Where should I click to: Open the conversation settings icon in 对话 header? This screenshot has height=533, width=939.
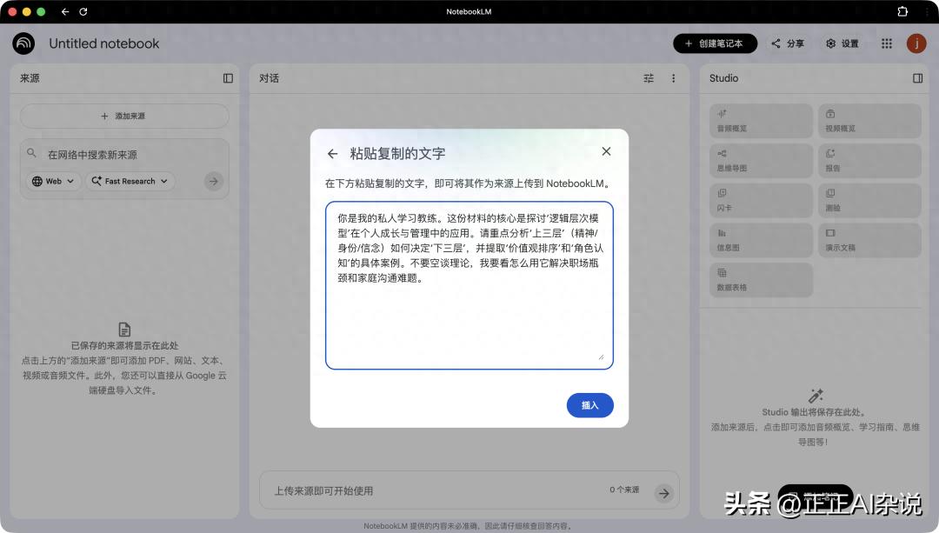click(649, 77)
